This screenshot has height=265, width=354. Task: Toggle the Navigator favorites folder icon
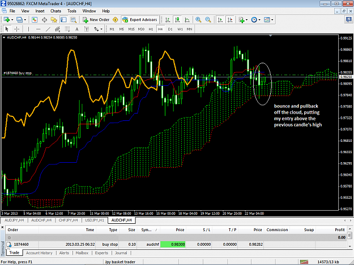54,20
